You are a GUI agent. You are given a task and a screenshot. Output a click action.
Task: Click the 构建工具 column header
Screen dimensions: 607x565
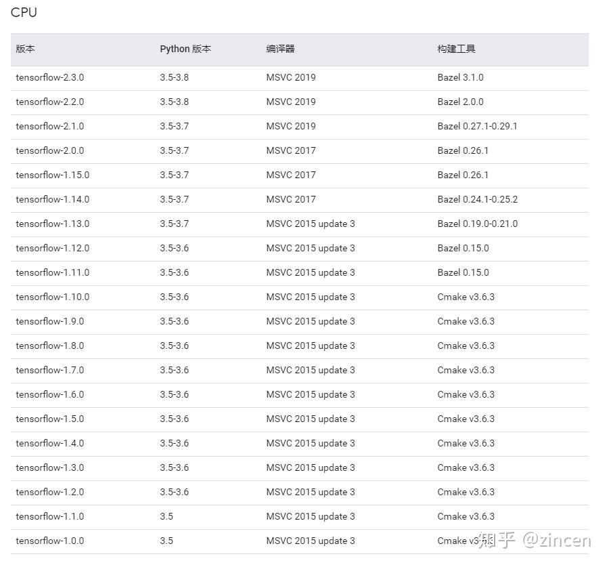[x=456, y=49]
